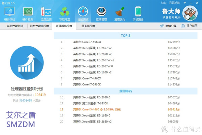Select the highlighted Core i5-4460 row
The width and height of the screenshot is (202, 135).
(126, 109)
